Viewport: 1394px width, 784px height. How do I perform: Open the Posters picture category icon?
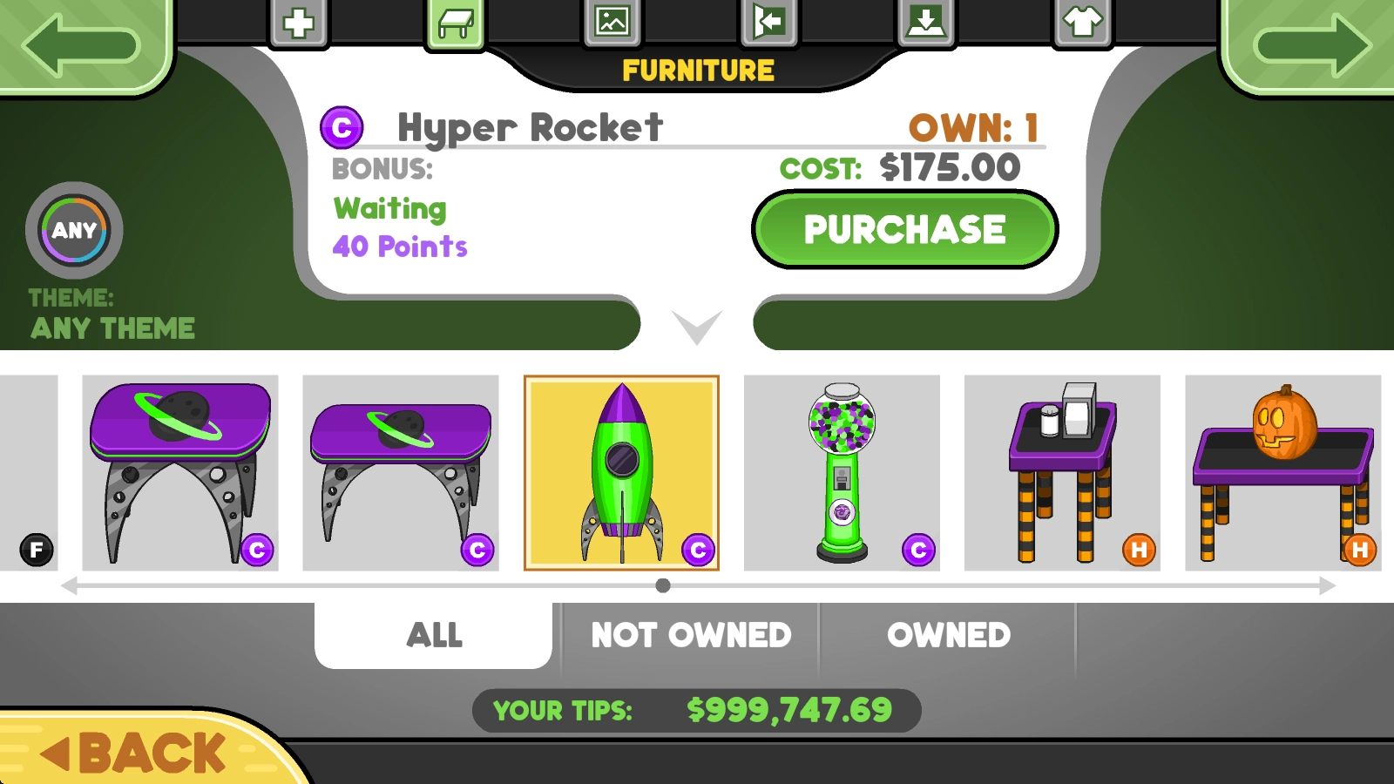(612, 22)
